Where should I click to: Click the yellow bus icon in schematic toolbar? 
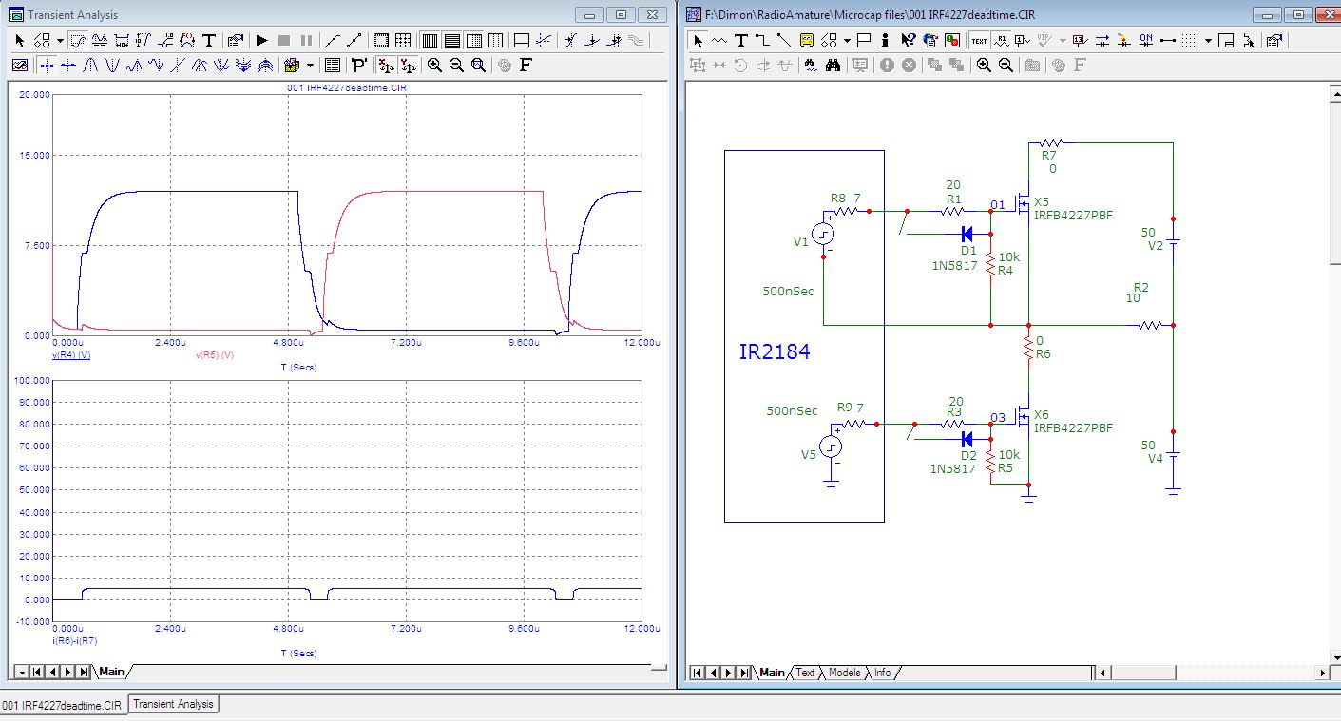click(806, 41)
